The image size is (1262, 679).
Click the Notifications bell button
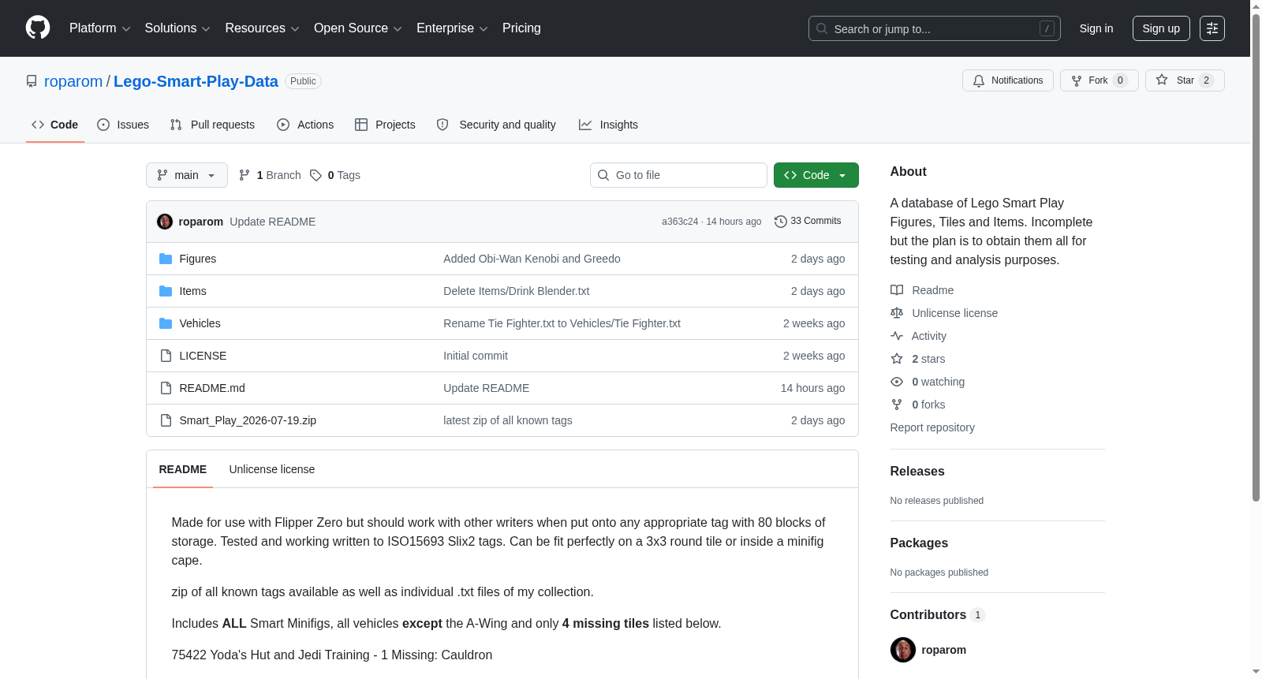click(x=1007, y=80)
